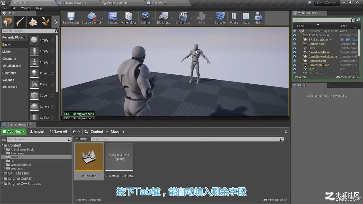Image resolution: width=363 pixels, height=204 pixels.
Task: Open the Filters dropdown in Content Browser
Action: pos(82,139)
